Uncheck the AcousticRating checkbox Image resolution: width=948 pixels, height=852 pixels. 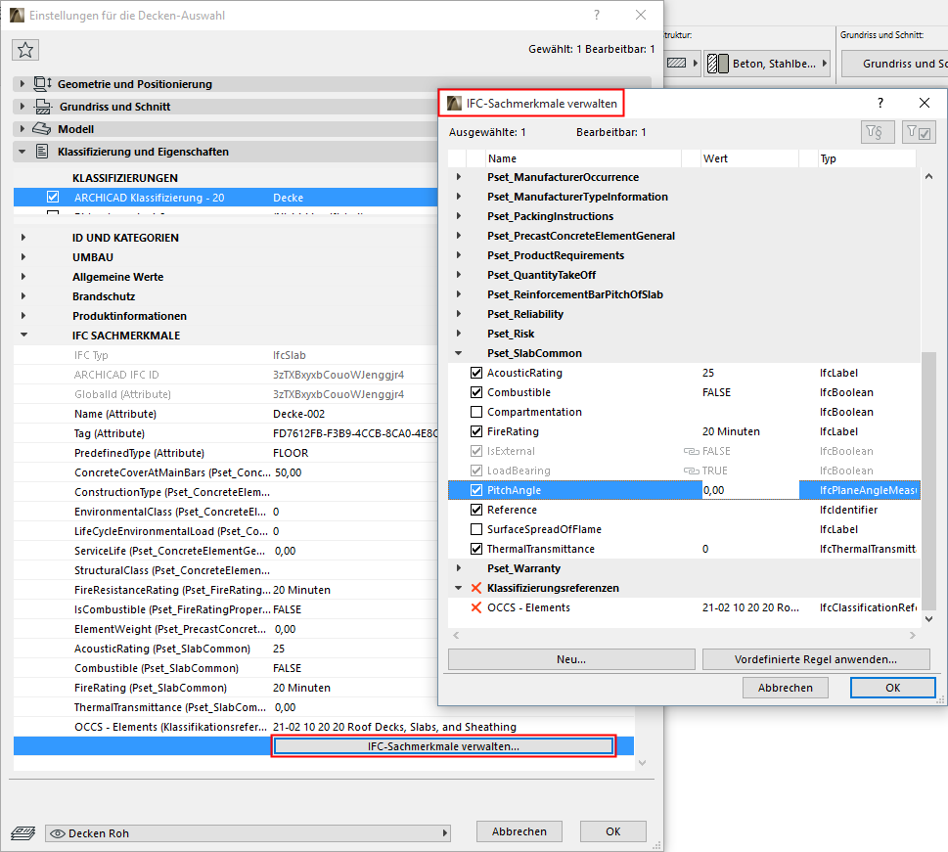click(475, 373)
